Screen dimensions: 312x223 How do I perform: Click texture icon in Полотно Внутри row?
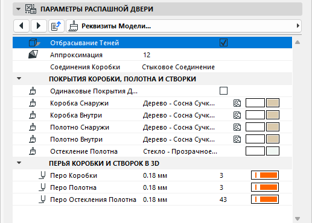click(237, 139)
